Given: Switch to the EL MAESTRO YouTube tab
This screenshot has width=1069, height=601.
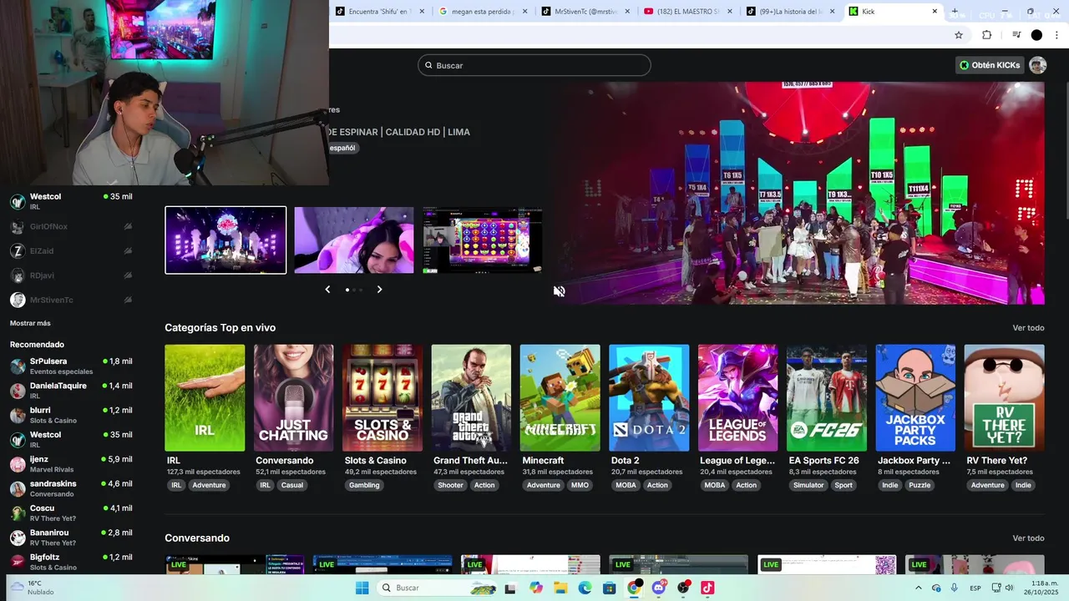Looking at the screenshot, I should 688,12.
